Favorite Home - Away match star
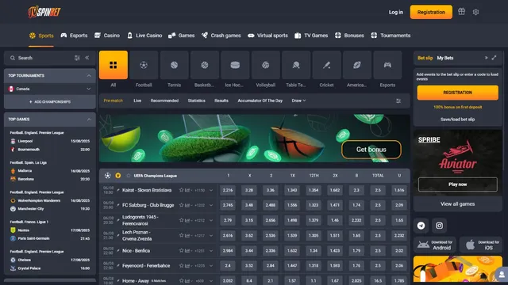The width and height of the screenshot is (508, 285). [182, 280]
